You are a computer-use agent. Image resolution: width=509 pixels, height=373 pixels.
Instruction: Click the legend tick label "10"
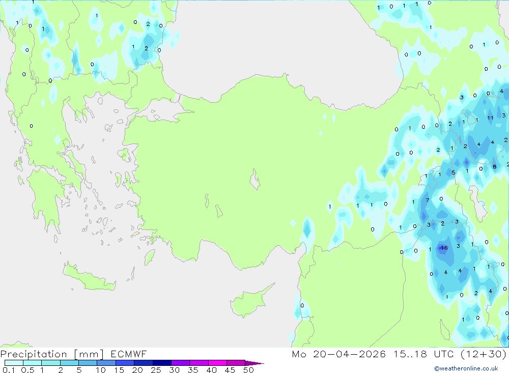click(x=101, y=370)
